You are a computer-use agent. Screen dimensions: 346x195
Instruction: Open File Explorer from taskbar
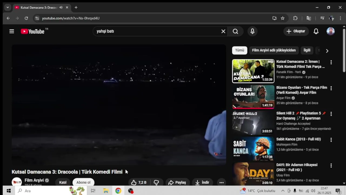pyautogui.click(x=106, y=191)
